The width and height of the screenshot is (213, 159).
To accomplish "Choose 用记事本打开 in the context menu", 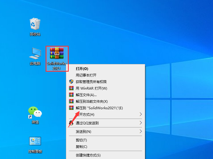I will [106, 75].
